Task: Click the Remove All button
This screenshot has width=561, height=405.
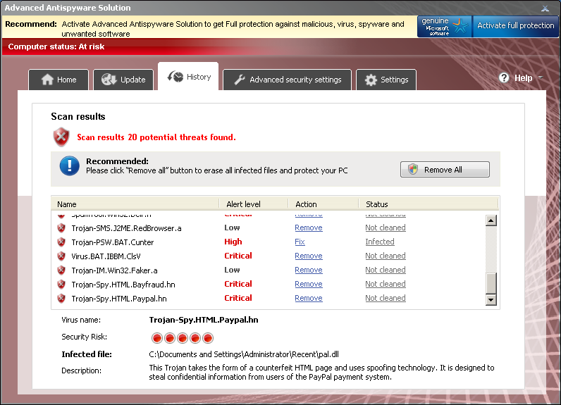Action: tap(445, 170)
